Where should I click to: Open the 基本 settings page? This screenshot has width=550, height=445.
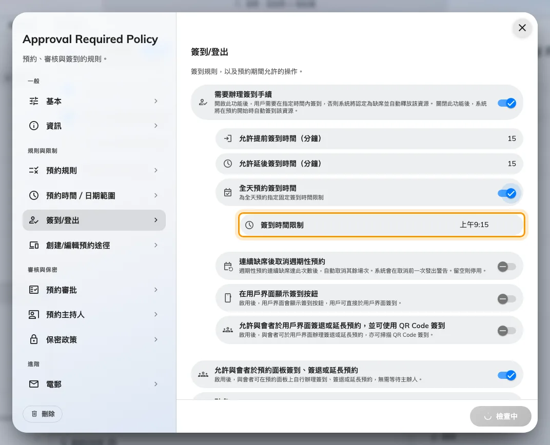tap(94, 101)
